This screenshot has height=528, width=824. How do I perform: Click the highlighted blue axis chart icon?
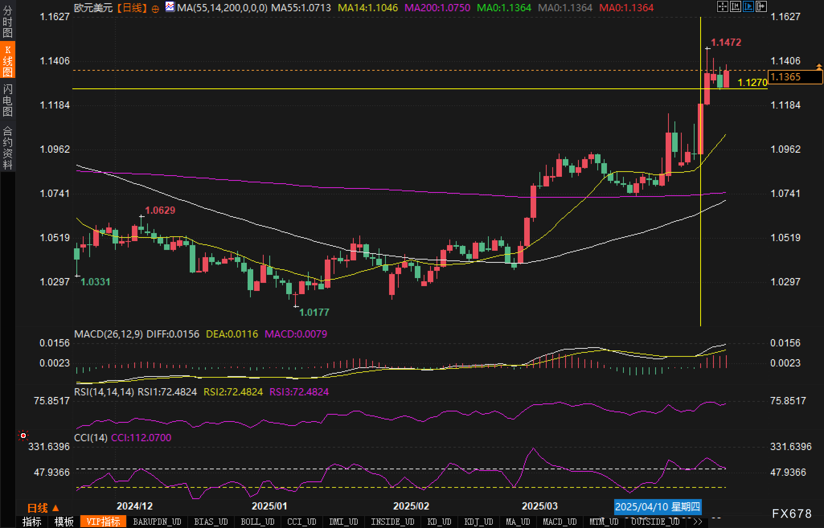(x=748, y=6)
